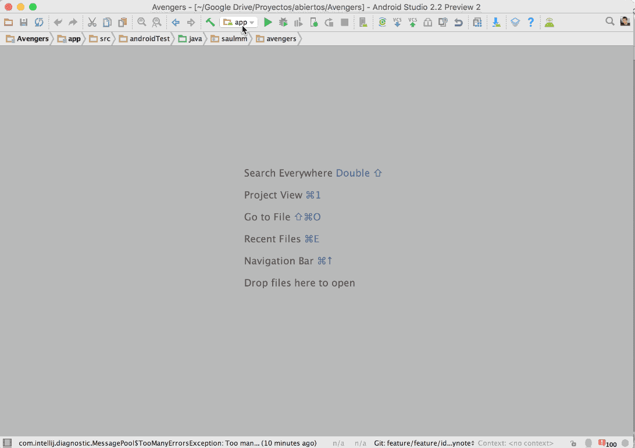The height and width of the screenshot is (448, 635).
Task: Select androidTest breadcrumb folder
Action: pos(145,39)
